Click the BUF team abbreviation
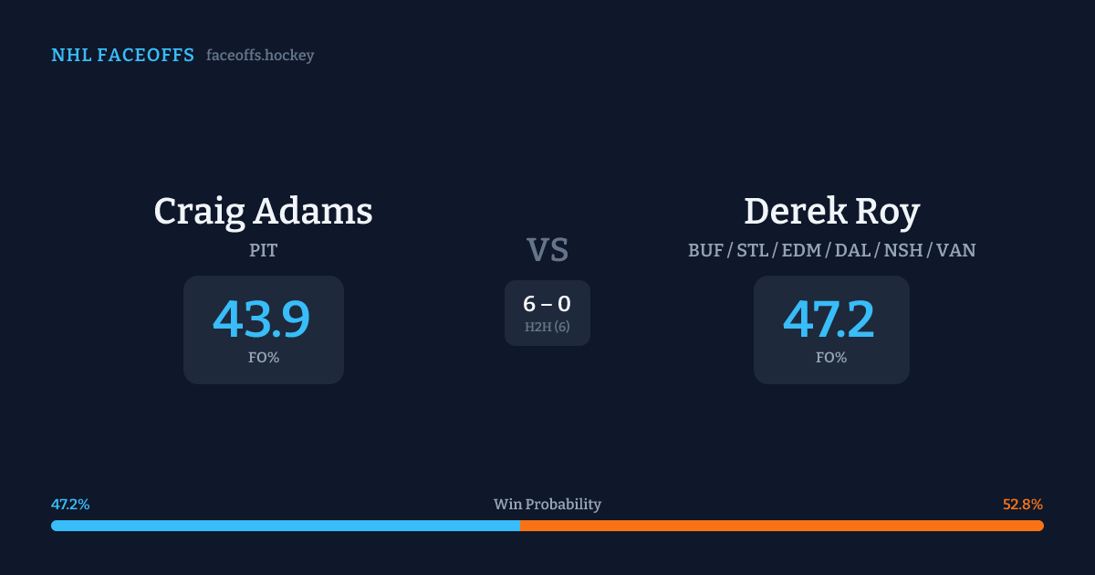Image resolution: width=1095 pixels, height=575 pixels. coord(705,250)
